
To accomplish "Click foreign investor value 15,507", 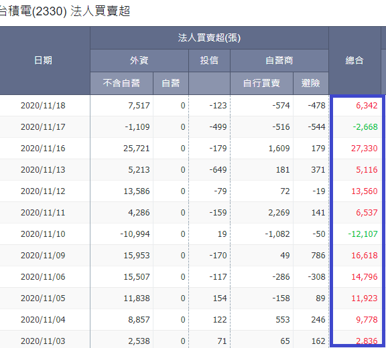I will (137, 277).
